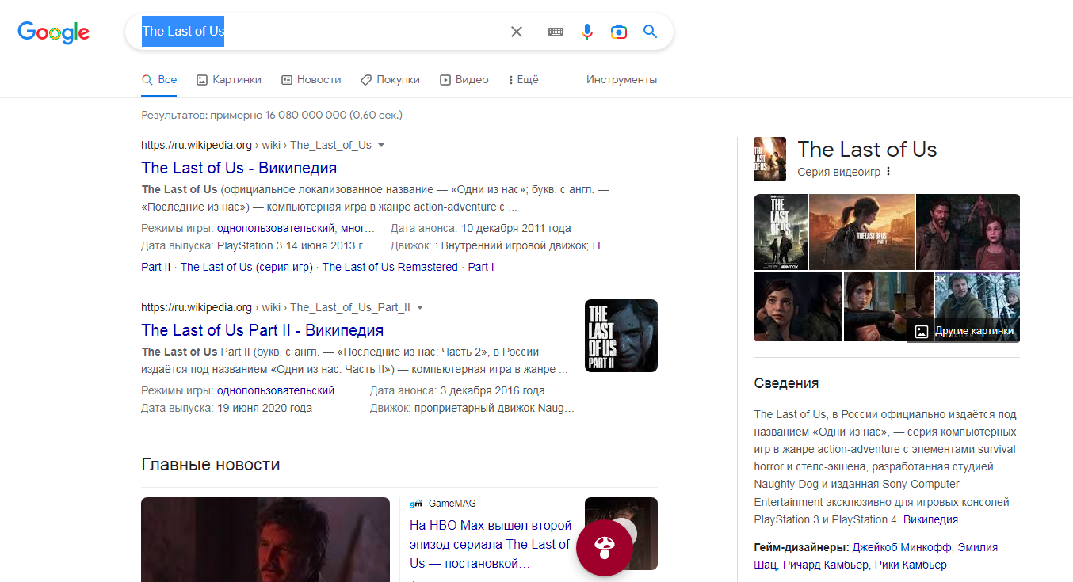The height and width of the screenshot is (582, 1073).
Task: Click Дата анонса: 10 декабря 2011 года text
Action: 481,228
